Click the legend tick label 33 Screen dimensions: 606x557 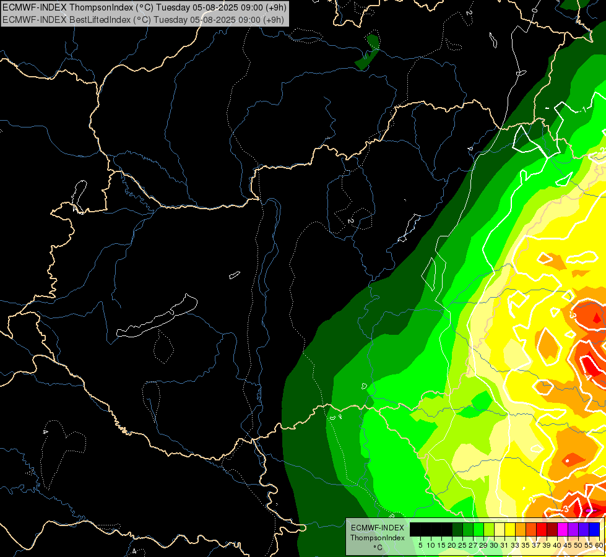[515, 545]
